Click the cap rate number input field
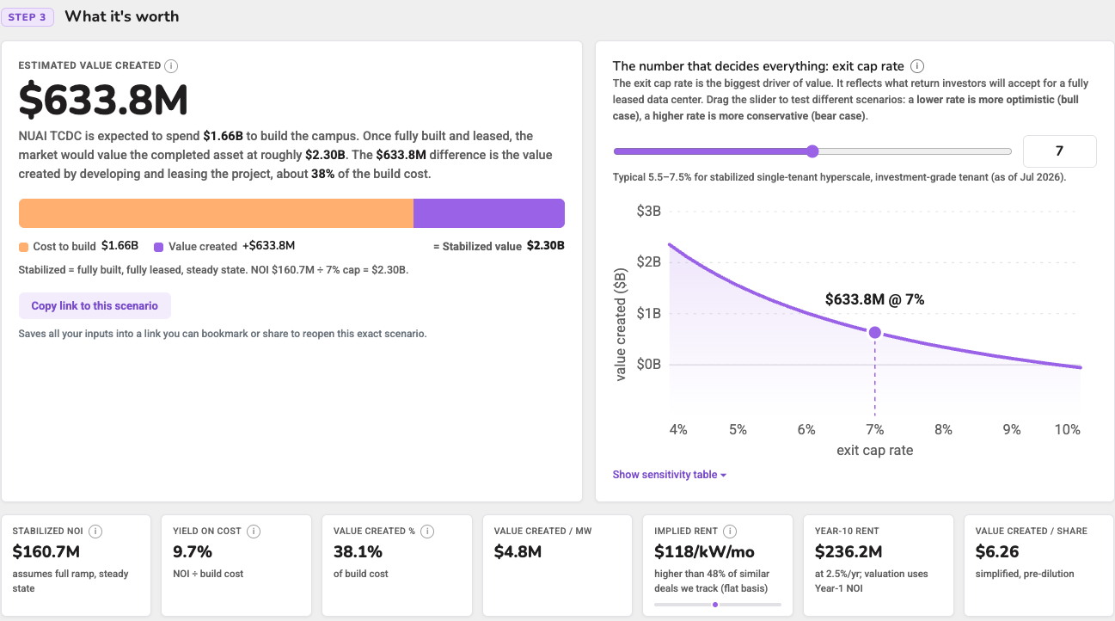 pos(1059,151)
